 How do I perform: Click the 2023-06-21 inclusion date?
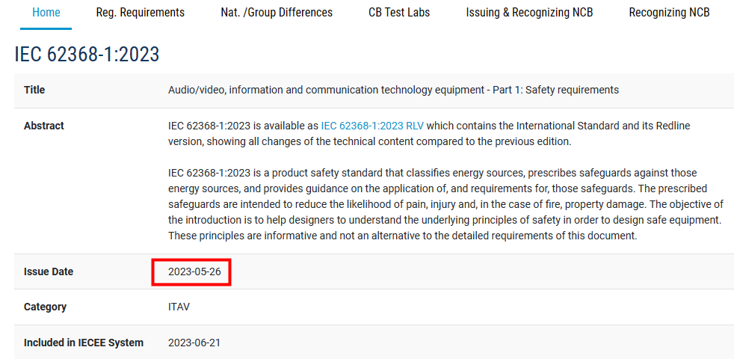coord(194,343)
